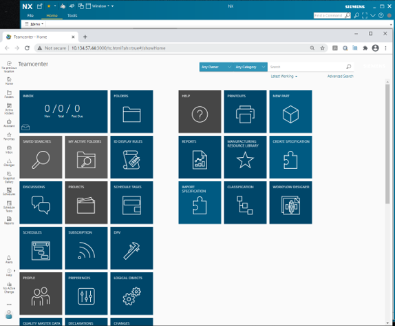Expand the Any Owner dropdown

click(216, 67)
